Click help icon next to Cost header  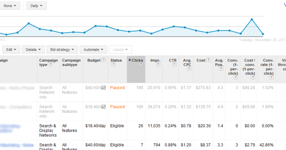coord(208,60)
